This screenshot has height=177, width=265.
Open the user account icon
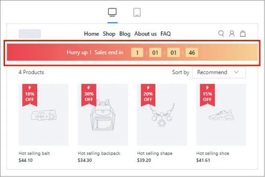point(232,34)
